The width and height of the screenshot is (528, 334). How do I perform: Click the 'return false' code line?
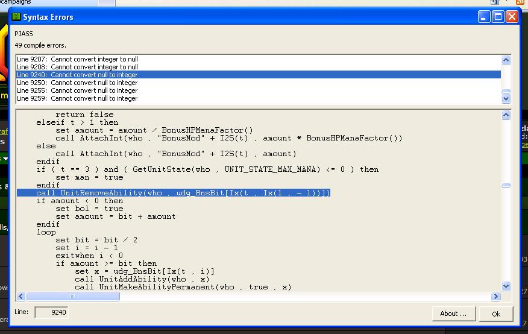tap(84, 115)
